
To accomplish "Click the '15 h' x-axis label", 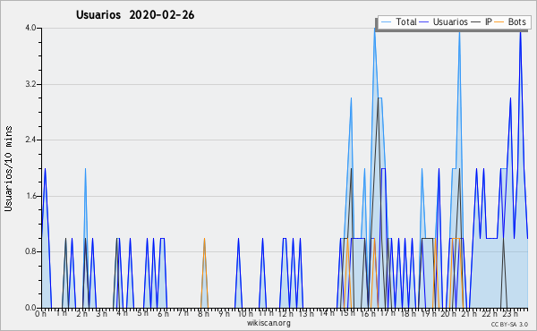I will pos(347,313).
